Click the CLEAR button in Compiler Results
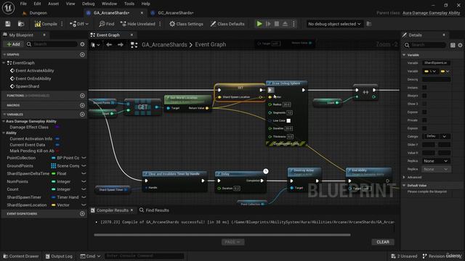 (x=383, y=242)
